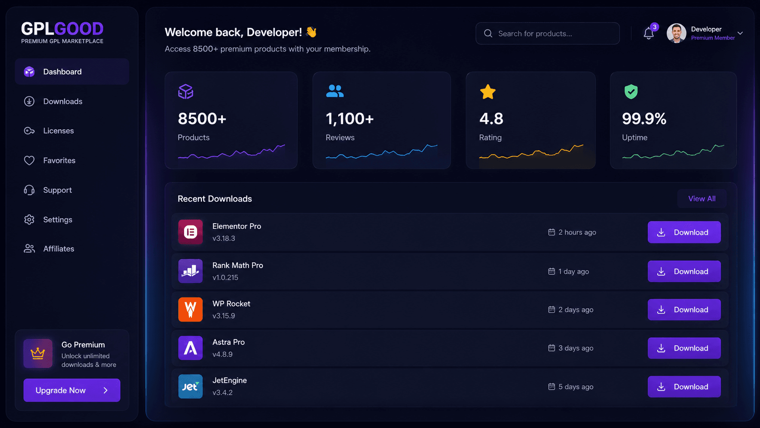Viewport: 760px width, 428px height.
Task: Click the Elementor Pro product name
Action: (x=237, y=226)
